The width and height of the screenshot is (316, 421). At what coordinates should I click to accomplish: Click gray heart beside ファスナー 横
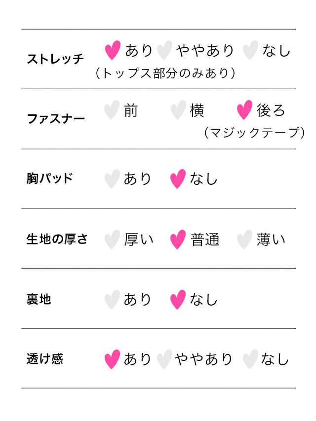[178, 110]
